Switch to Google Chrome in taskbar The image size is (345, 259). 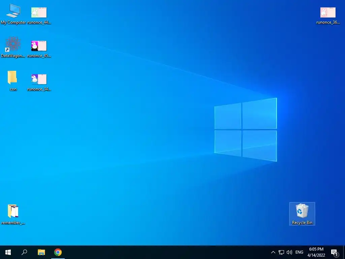click(x=58, y=252)
